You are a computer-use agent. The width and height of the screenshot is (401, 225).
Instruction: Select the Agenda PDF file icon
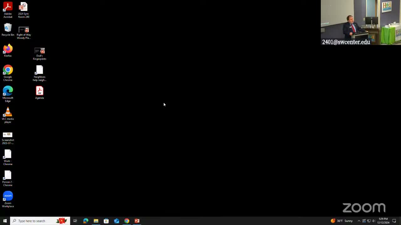tap(39, 93)
